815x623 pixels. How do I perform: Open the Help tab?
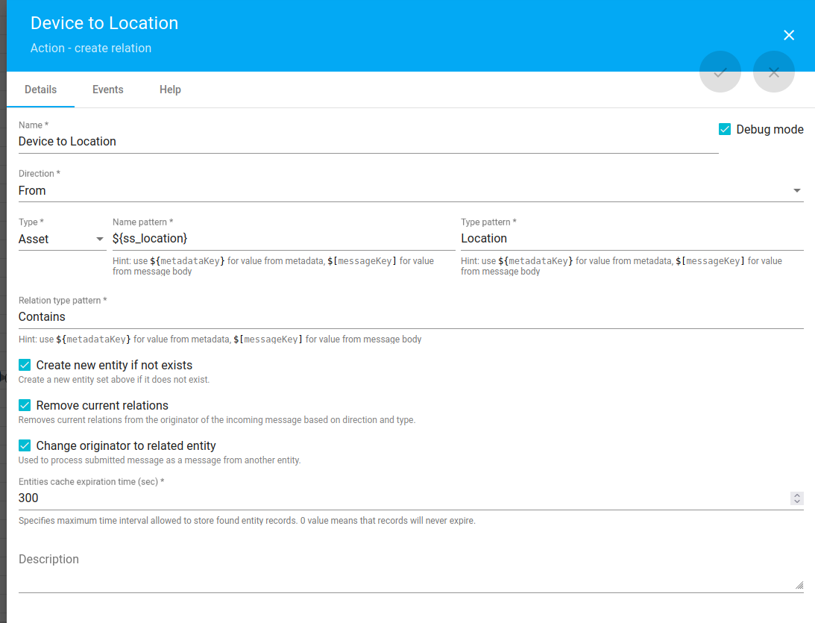(170, 89)
